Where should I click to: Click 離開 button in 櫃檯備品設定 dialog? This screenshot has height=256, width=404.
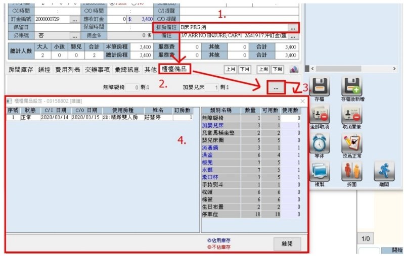[x=287, y=244]
